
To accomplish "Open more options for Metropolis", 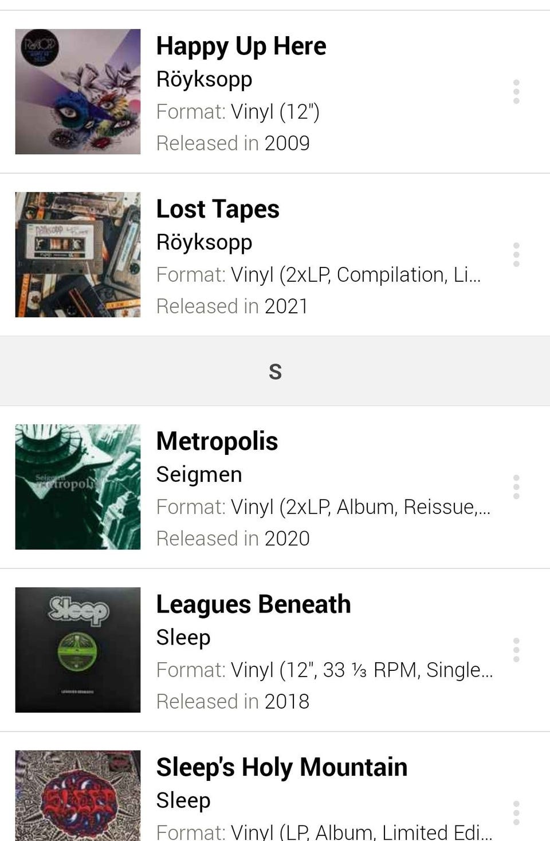I will pyautogui.click(x=516, y=487).
